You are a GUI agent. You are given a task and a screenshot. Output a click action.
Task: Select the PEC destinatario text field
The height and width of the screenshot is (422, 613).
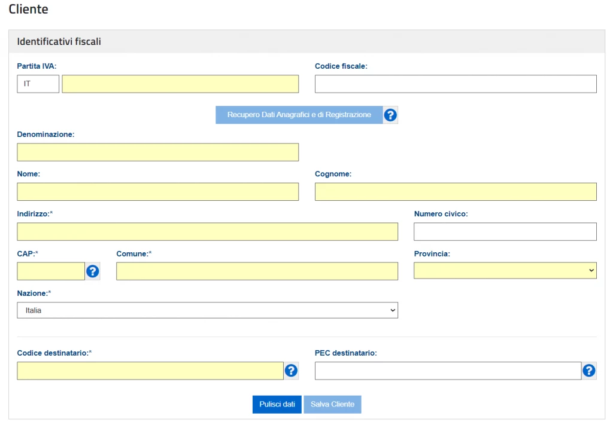(448, 371)
